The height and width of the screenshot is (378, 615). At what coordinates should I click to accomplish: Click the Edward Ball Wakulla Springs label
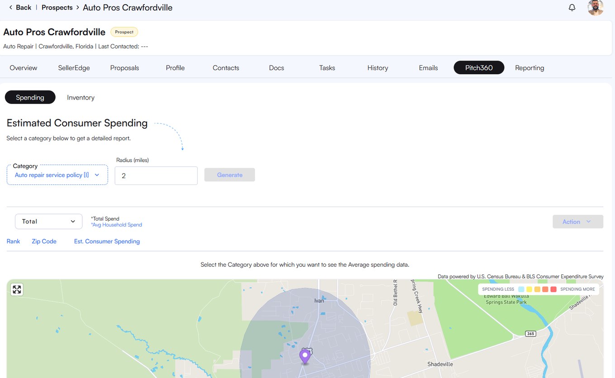tap(506, 299)
